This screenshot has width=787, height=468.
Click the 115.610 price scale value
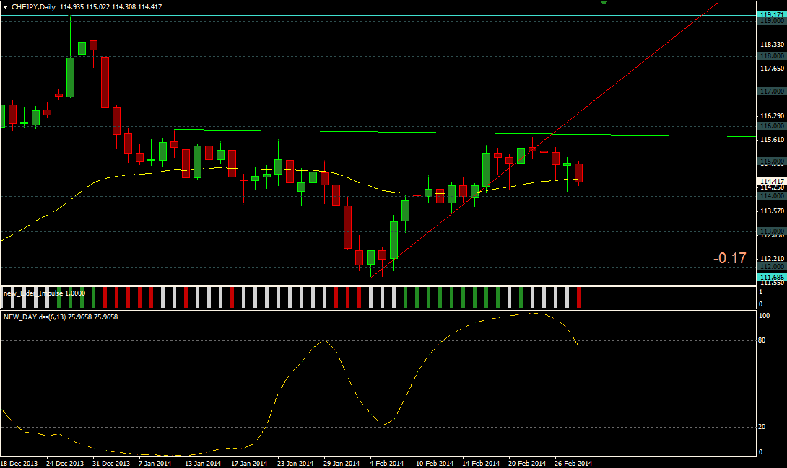tap(772, 139)
